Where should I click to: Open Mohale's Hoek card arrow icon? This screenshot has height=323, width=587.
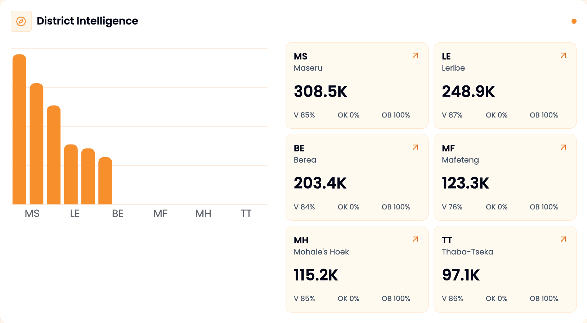coord(415,239)
